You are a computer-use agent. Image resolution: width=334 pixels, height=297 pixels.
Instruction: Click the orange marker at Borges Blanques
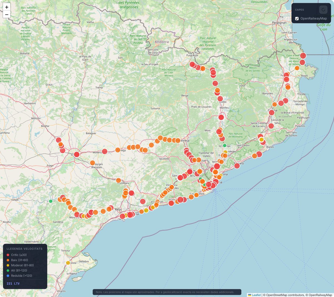(x=93, y=163)
